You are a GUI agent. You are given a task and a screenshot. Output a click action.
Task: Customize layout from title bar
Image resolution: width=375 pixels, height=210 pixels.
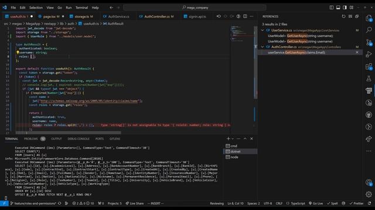352,8
